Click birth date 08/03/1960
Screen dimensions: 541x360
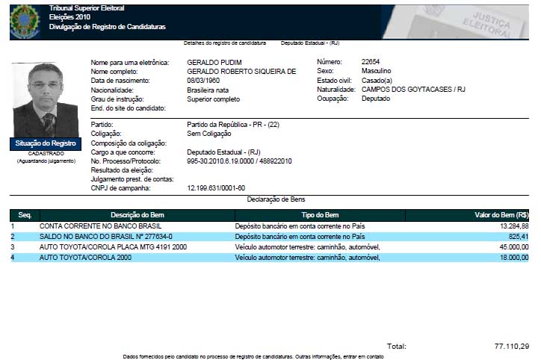pos(203,81)
